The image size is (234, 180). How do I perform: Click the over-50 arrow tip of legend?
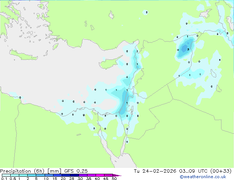pos(117,175)
